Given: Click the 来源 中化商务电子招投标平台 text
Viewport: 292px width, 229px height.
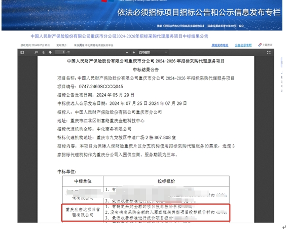Looking at the screenshot, I should point(93,45).
